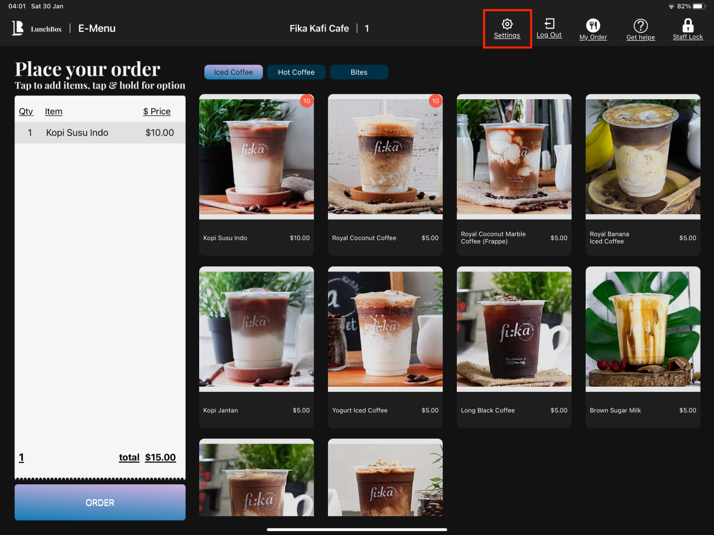Tap the Log Out icon
The image size is (714, 535).
coord(549,23)
